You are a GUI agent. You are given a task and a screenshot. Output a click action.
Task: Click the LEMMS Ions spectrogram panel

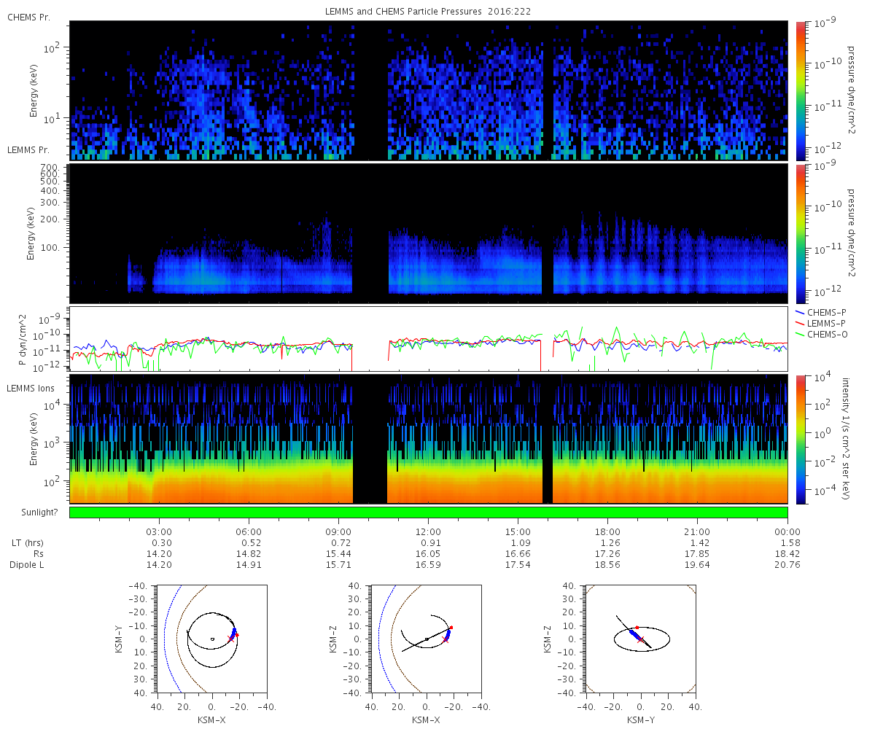click(x=429, y=439)
